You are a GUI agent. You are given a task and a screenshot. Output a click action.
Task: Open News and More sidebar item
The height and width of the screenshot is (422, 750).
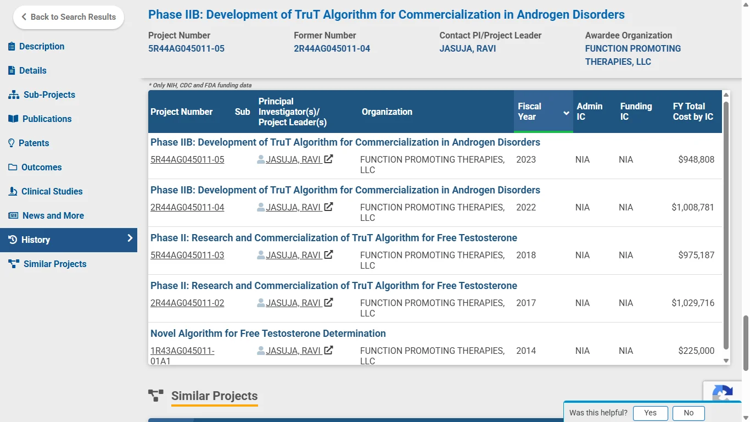point(53,215)
